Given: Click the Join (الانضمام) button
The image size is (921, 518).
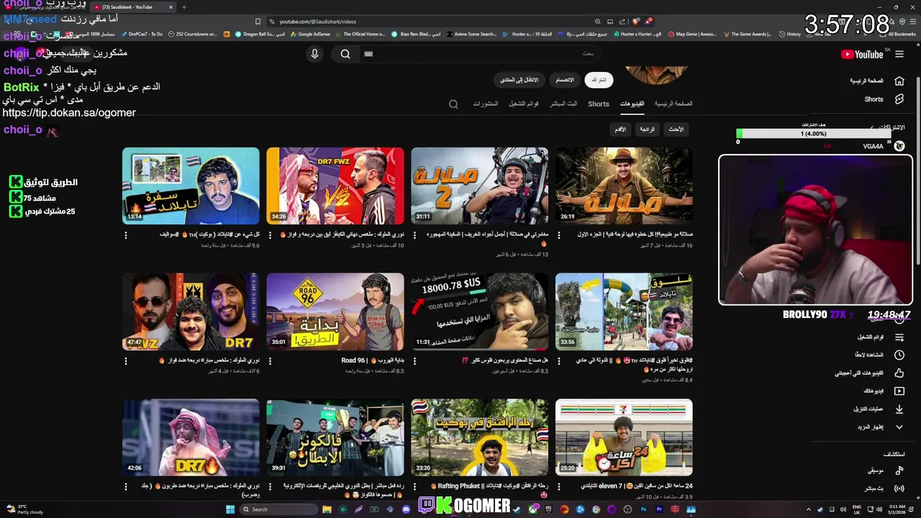Looking at the screenshot, I should click(565, 80).
